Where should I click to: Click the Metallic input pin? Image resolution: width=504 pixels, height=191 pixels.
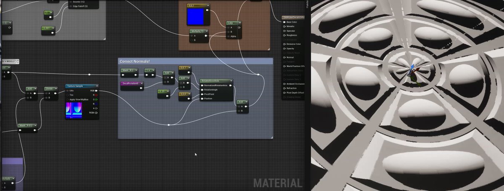(x=284, y=26)
